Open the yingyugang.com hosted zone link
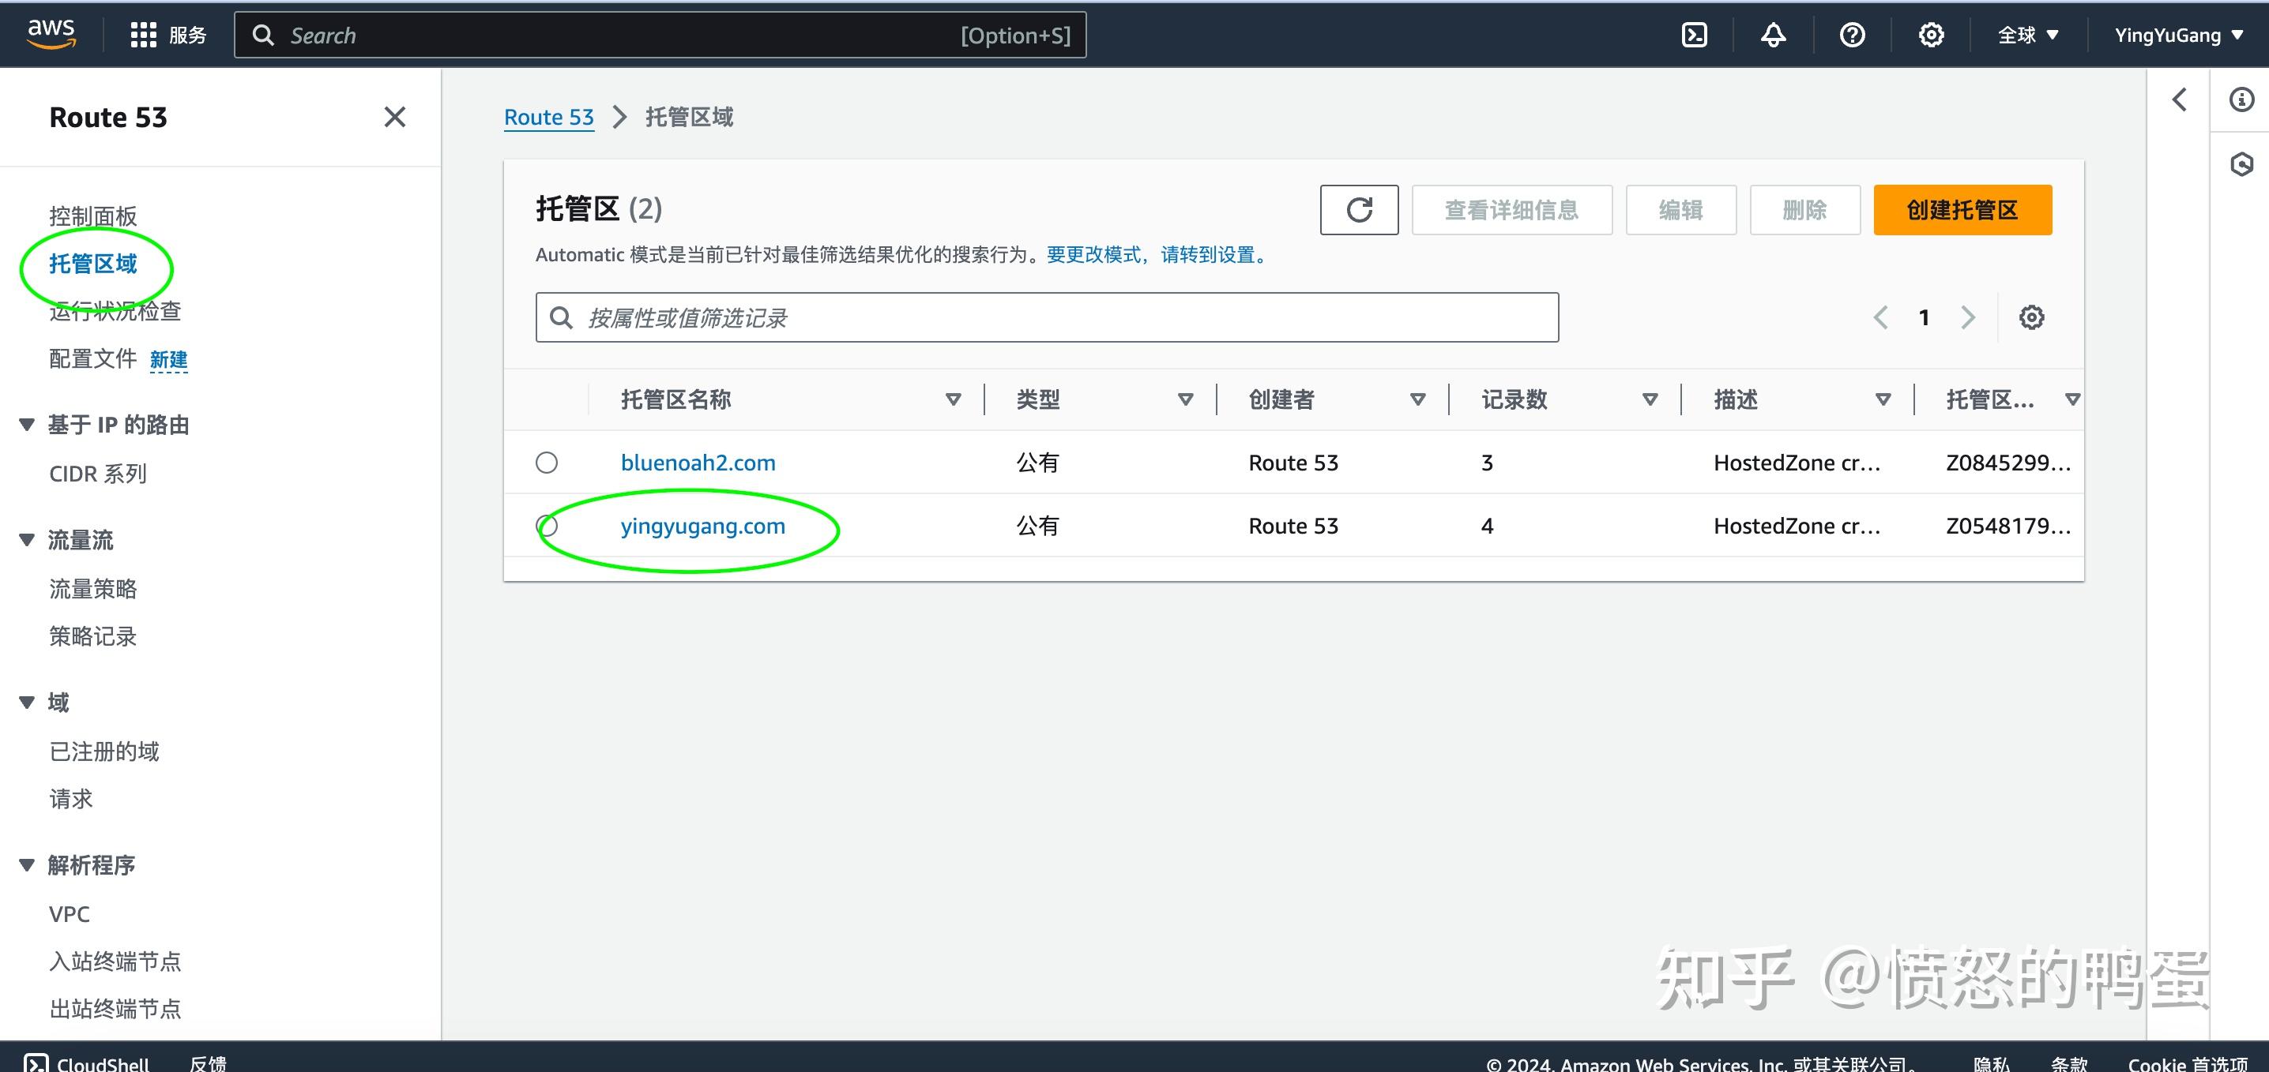This screenshot has width=2269, height=1072. 703,526
